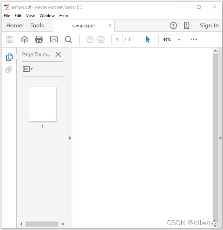The width and height of the screenshot is (223, 230).
Task: Open the Help menu
Action: 64,16
